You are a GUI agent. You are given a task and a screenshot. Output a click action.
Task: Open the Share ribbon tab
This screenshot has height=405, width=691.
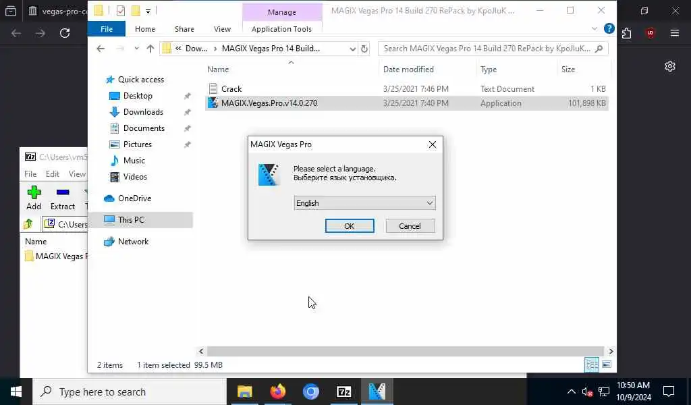184,29
